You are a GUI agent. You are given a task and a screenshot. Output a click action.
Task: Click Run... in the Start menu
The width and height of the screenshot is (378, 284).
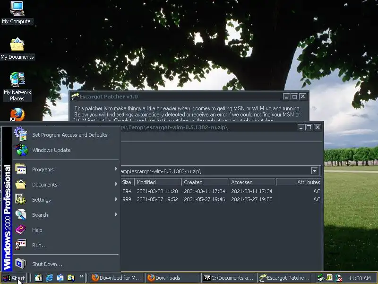click(66, 245)
